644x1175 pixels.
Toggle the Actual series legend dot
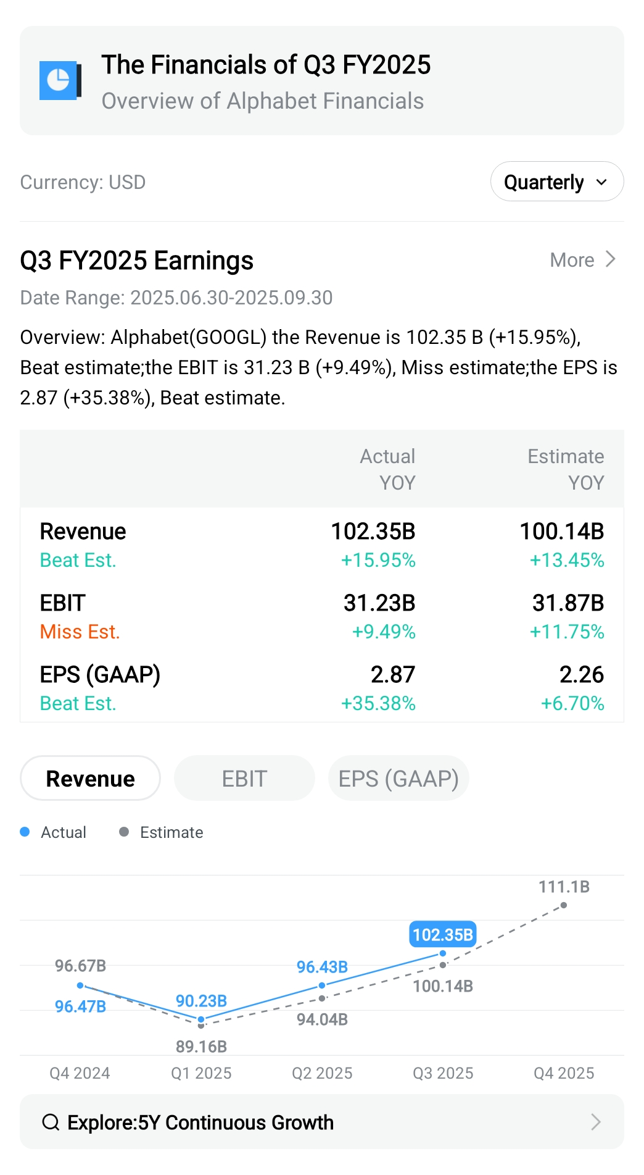click(25, 832)
